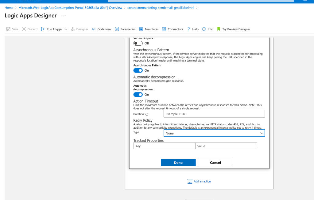Click the Save toolbar label
This screenshot has width=314, height=200.
click(15, 29)
